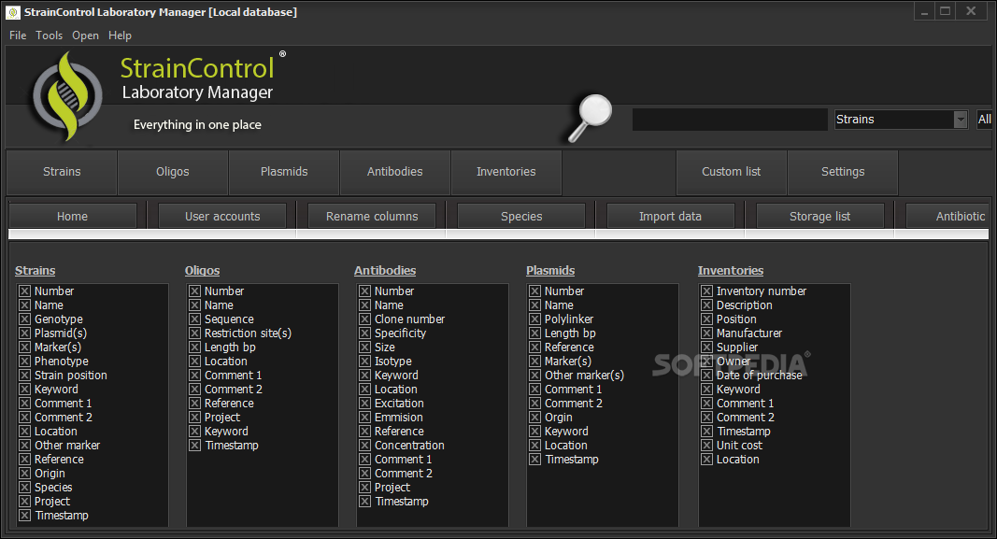This screenshot has width=997, height=539.
Task: Click the Antibodies column heading
Action: coord(385,271)
